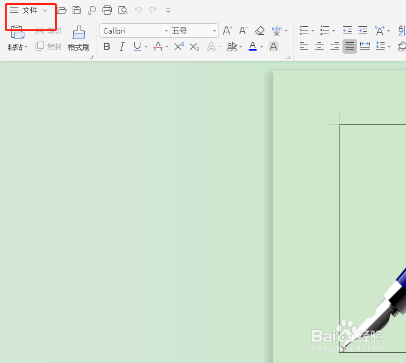
Task: Toggle subscript formatting
Action: pyautogui.click(x=194, y=47)
